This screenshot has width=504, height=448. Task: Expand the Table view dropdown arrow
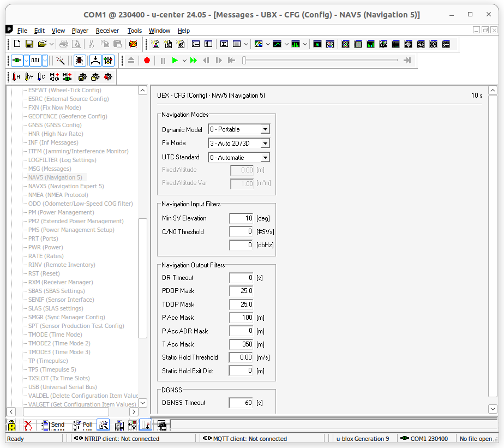[x=246, y=44]
